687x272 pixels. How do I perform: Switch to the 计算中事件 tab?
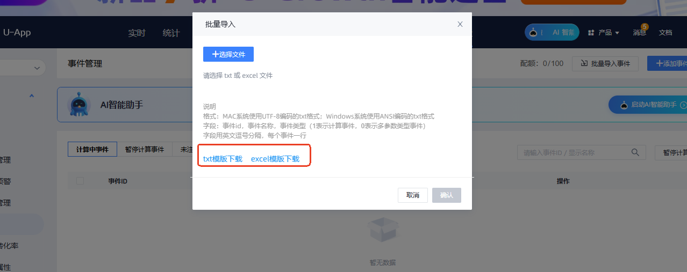(92, 150)
